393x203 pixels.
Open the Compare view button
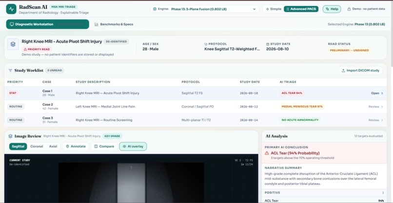coord(104,147)
